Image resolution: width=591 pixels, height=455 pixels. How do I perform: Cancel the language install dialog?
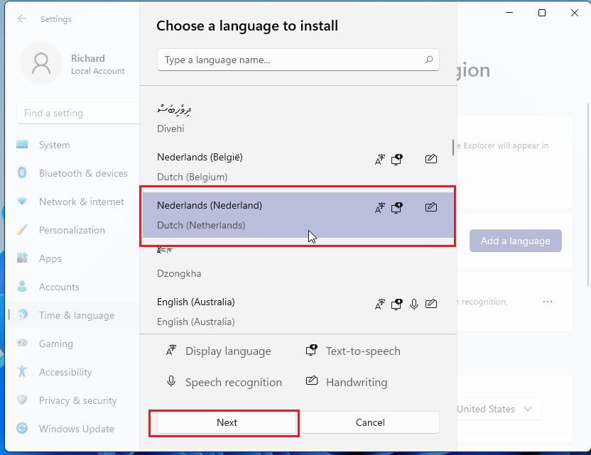point(369,422)
